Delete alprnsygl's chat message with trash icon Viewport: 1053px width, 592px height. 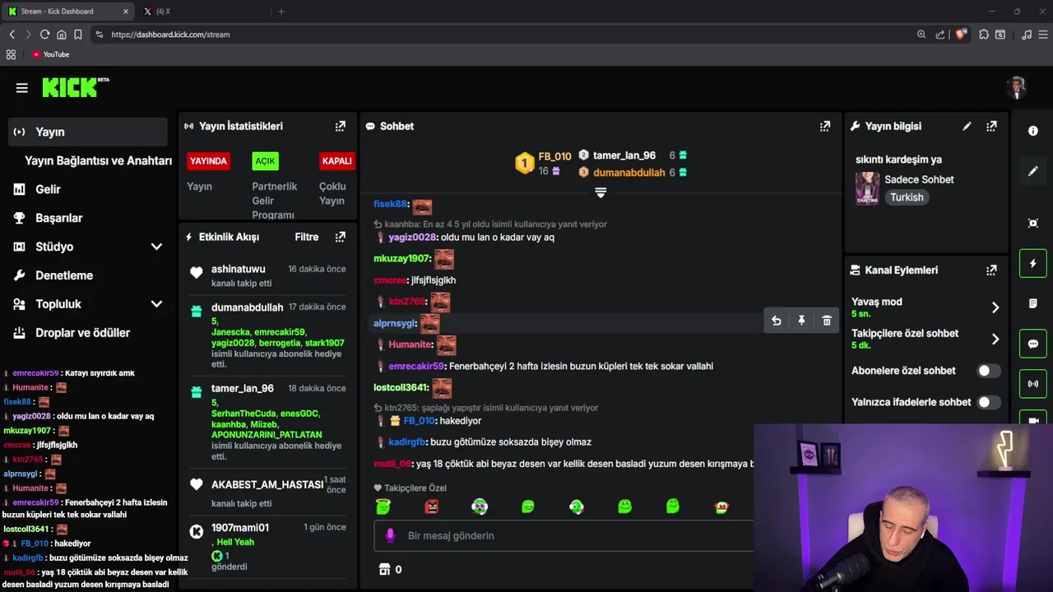pyautogui.click(x=827, y=321)
